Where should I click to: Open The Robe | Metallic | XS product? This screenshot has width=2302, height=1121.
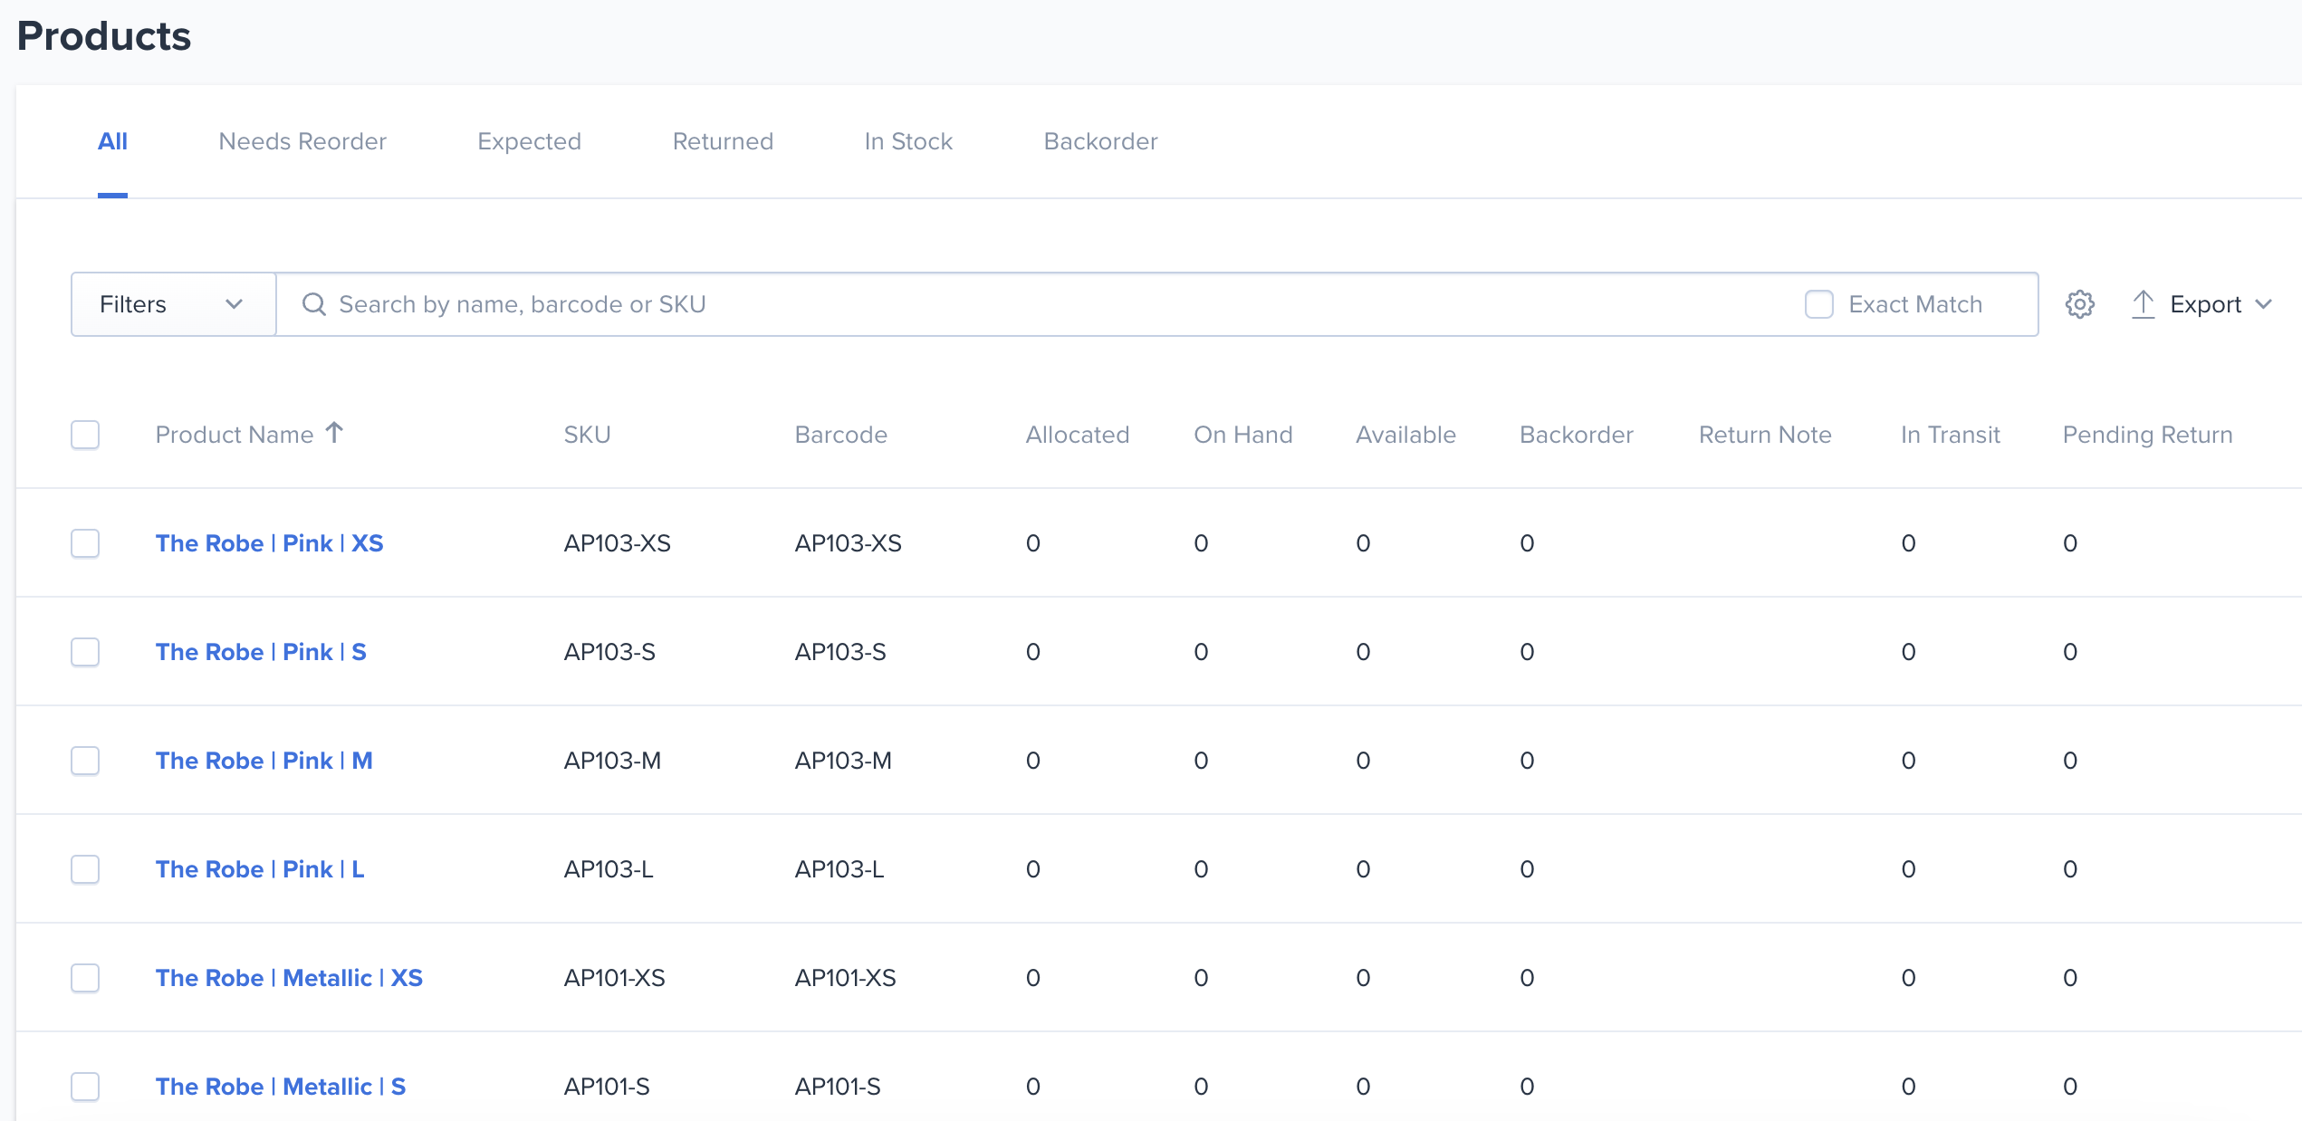289,978
